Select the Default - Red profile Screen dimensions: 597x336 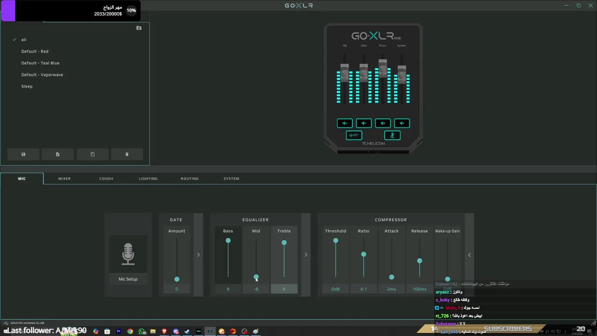[x=35, y=51]
